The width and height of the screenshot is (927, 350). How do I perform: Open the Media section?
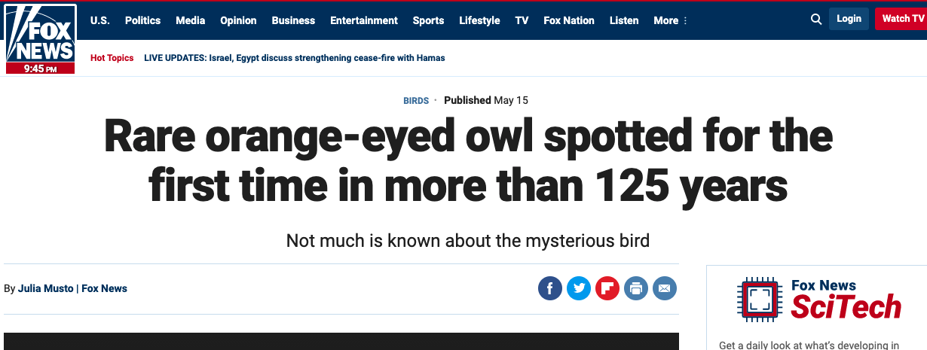[x=190, y=20]
